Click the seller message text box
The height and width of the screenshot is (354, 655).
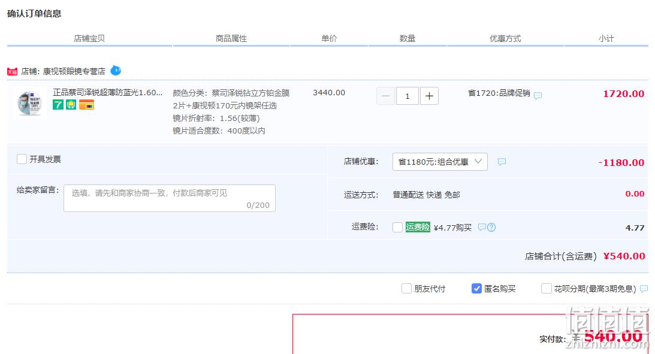170,198
